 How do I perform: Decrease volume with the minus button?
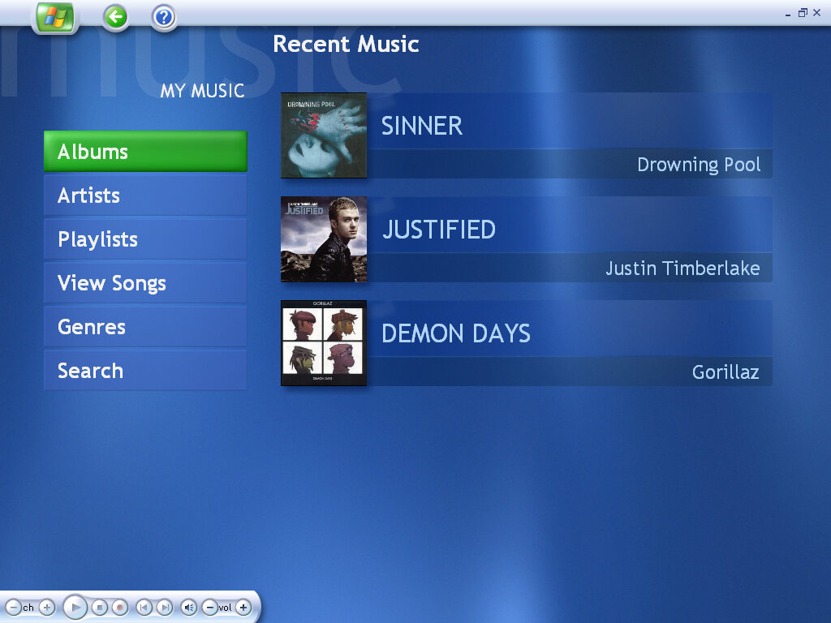tap(209, 607)
